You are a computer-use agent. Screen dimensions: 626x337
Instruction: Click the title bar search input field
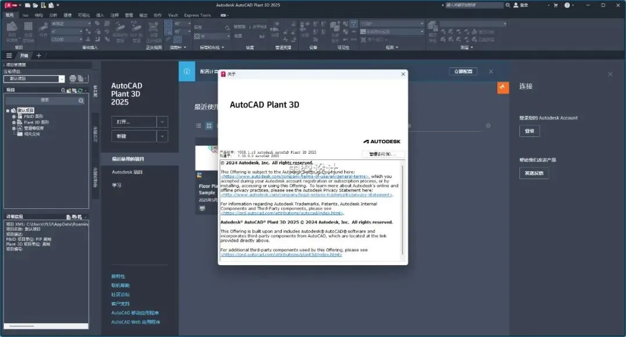coord(474,5)
